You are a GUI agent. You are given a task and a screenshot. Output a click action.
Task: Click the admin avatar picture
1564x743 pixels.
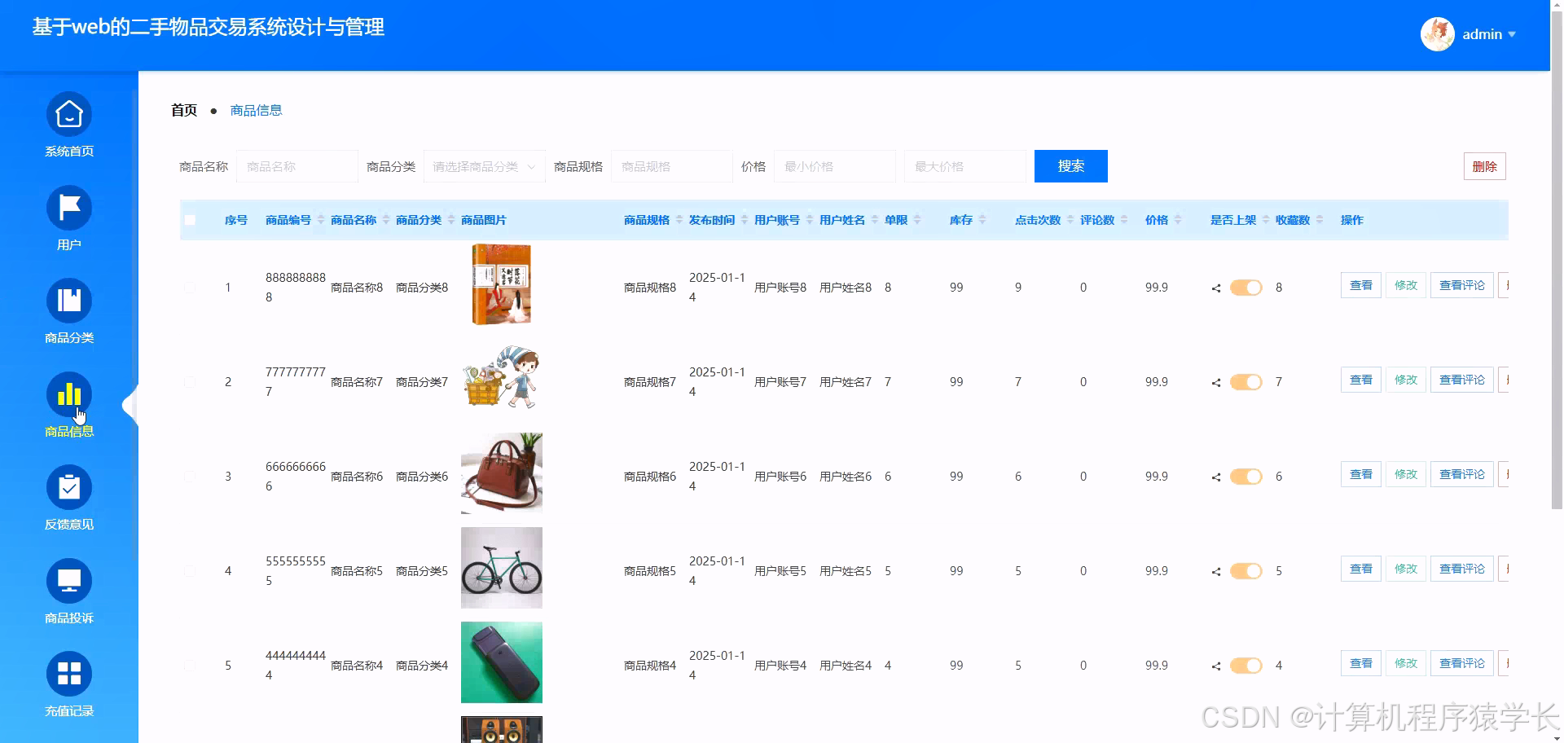point(1438,34)
